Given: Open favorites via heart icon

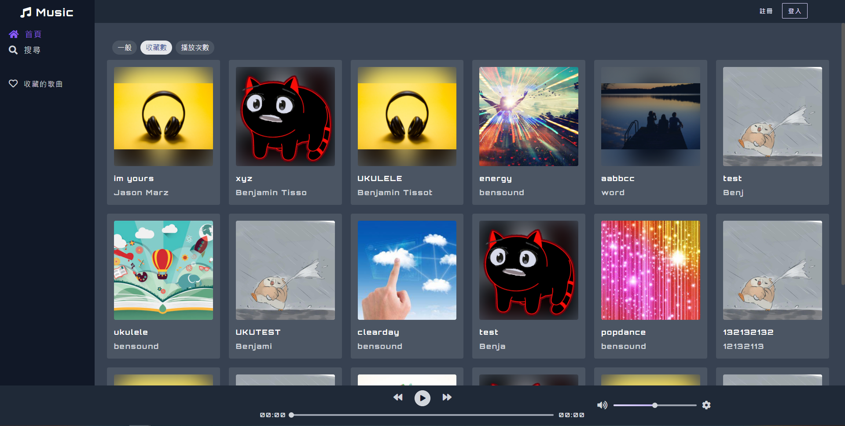Looking at the screenshot, I should point(13,84).
